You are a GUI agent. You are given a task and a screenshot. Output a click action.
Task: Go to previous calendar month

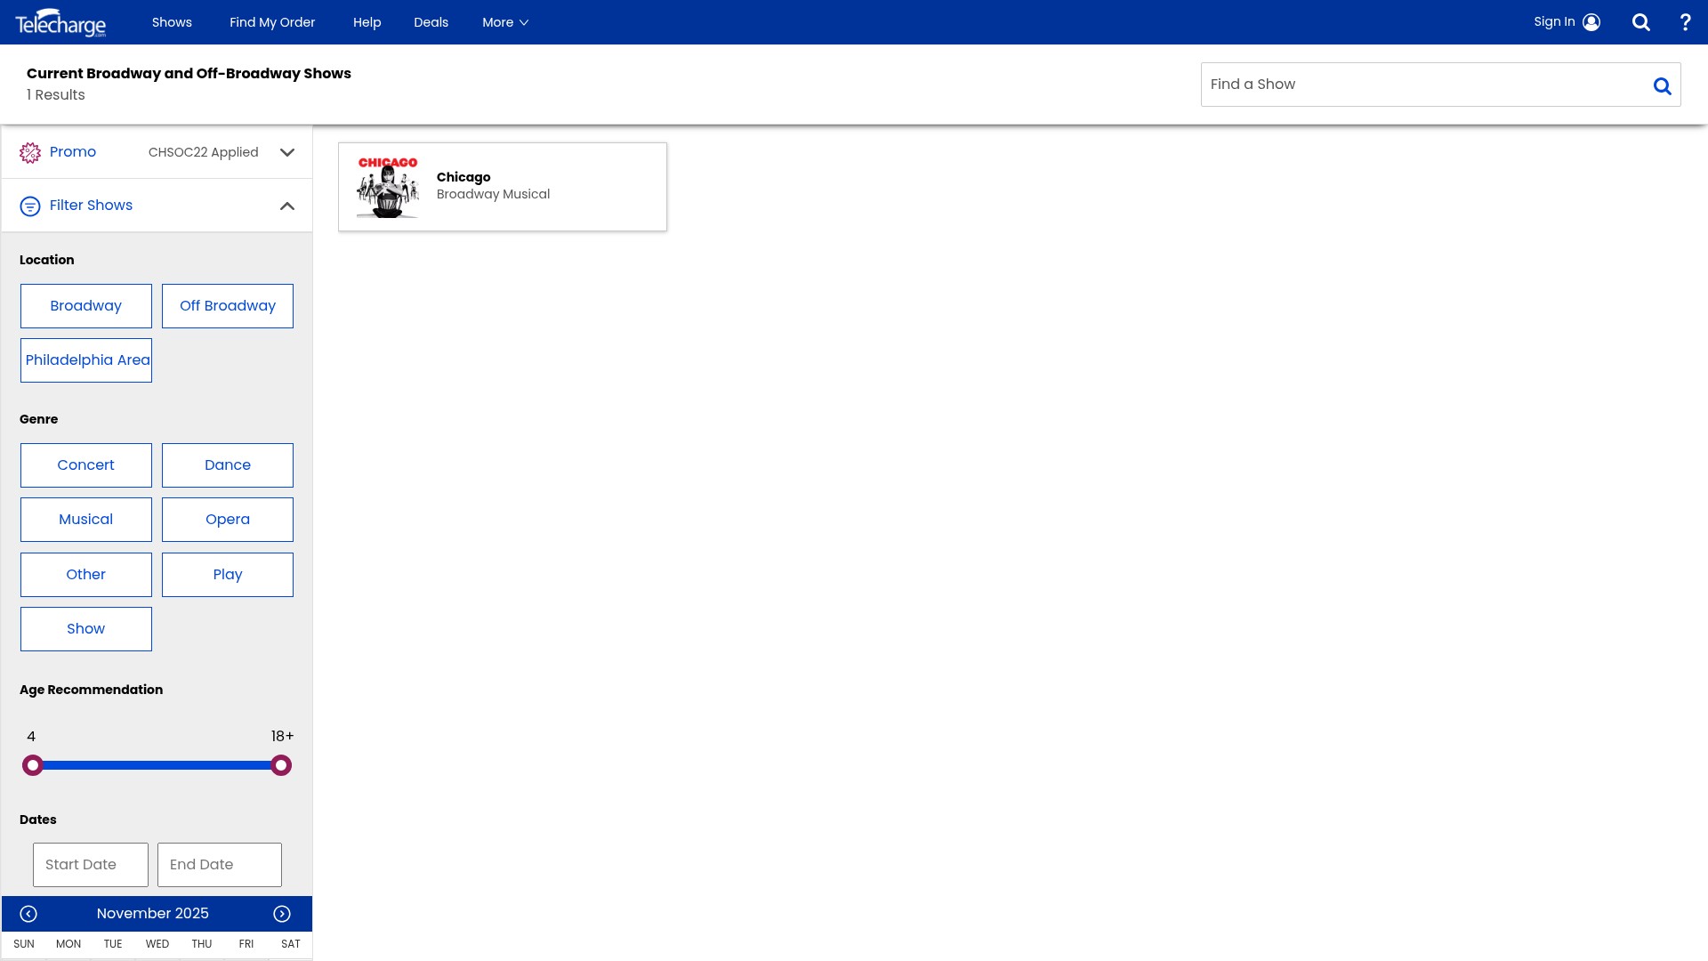[28, 914]
